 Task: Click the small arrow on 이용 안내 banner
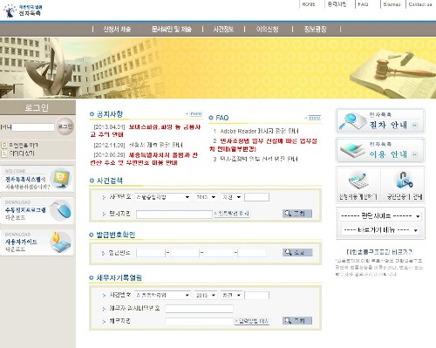click(x=415, y=154)
